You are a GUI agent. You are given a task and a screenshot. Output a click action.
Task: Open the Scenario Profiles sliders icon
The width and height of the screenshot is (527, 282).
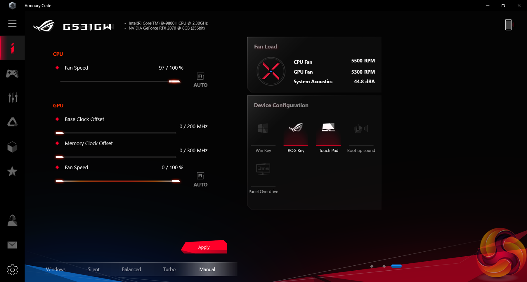(13, 98)
